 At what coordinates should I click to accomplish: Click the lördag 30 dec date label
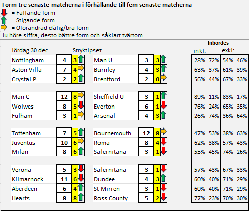(x=30, y=50)
